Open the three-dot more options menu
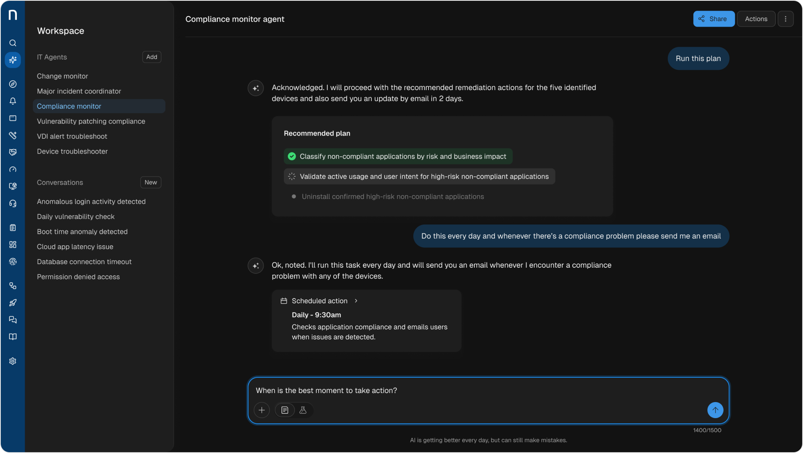This screenshot has width=803, height=453. pos(785,19)
